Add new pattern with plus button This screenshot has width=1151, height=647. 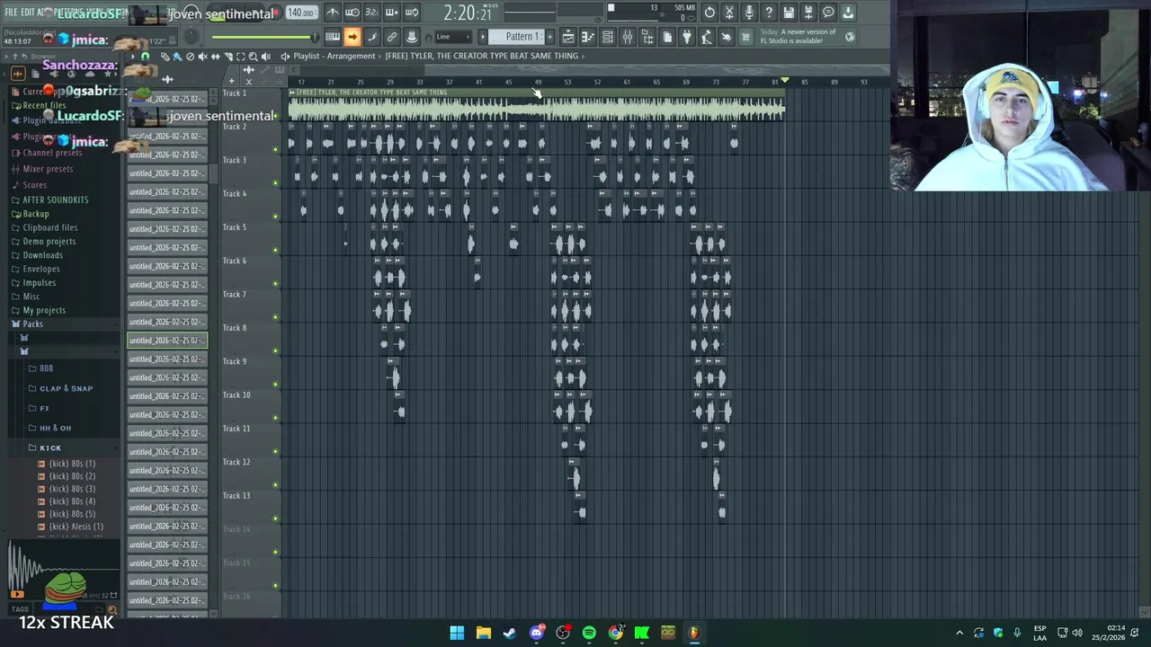(x=550, y=37)
